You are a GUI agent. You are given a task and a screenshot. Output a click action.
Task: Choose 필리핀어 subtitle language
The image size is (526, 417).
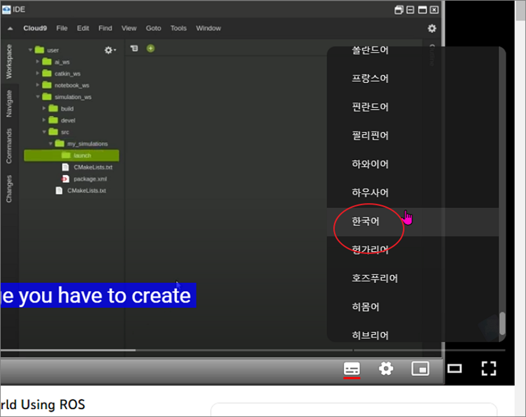click(413, 135)
